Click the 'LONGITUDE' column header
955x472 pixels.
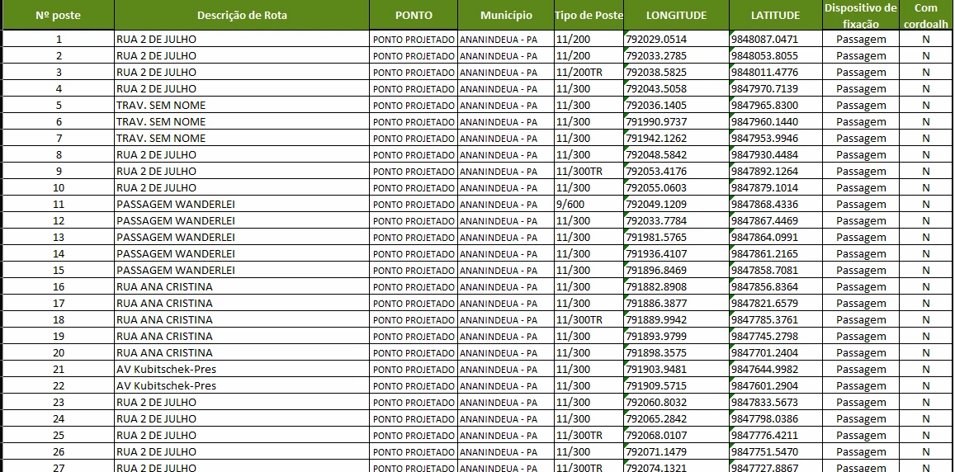(x=677, y=15)
